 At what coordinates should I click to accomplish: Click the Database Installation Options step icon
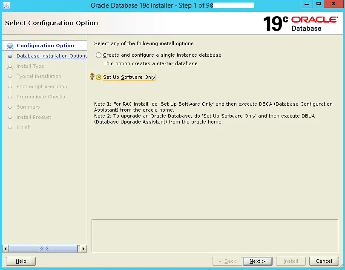pyautogui.click(x=10, y=56)
